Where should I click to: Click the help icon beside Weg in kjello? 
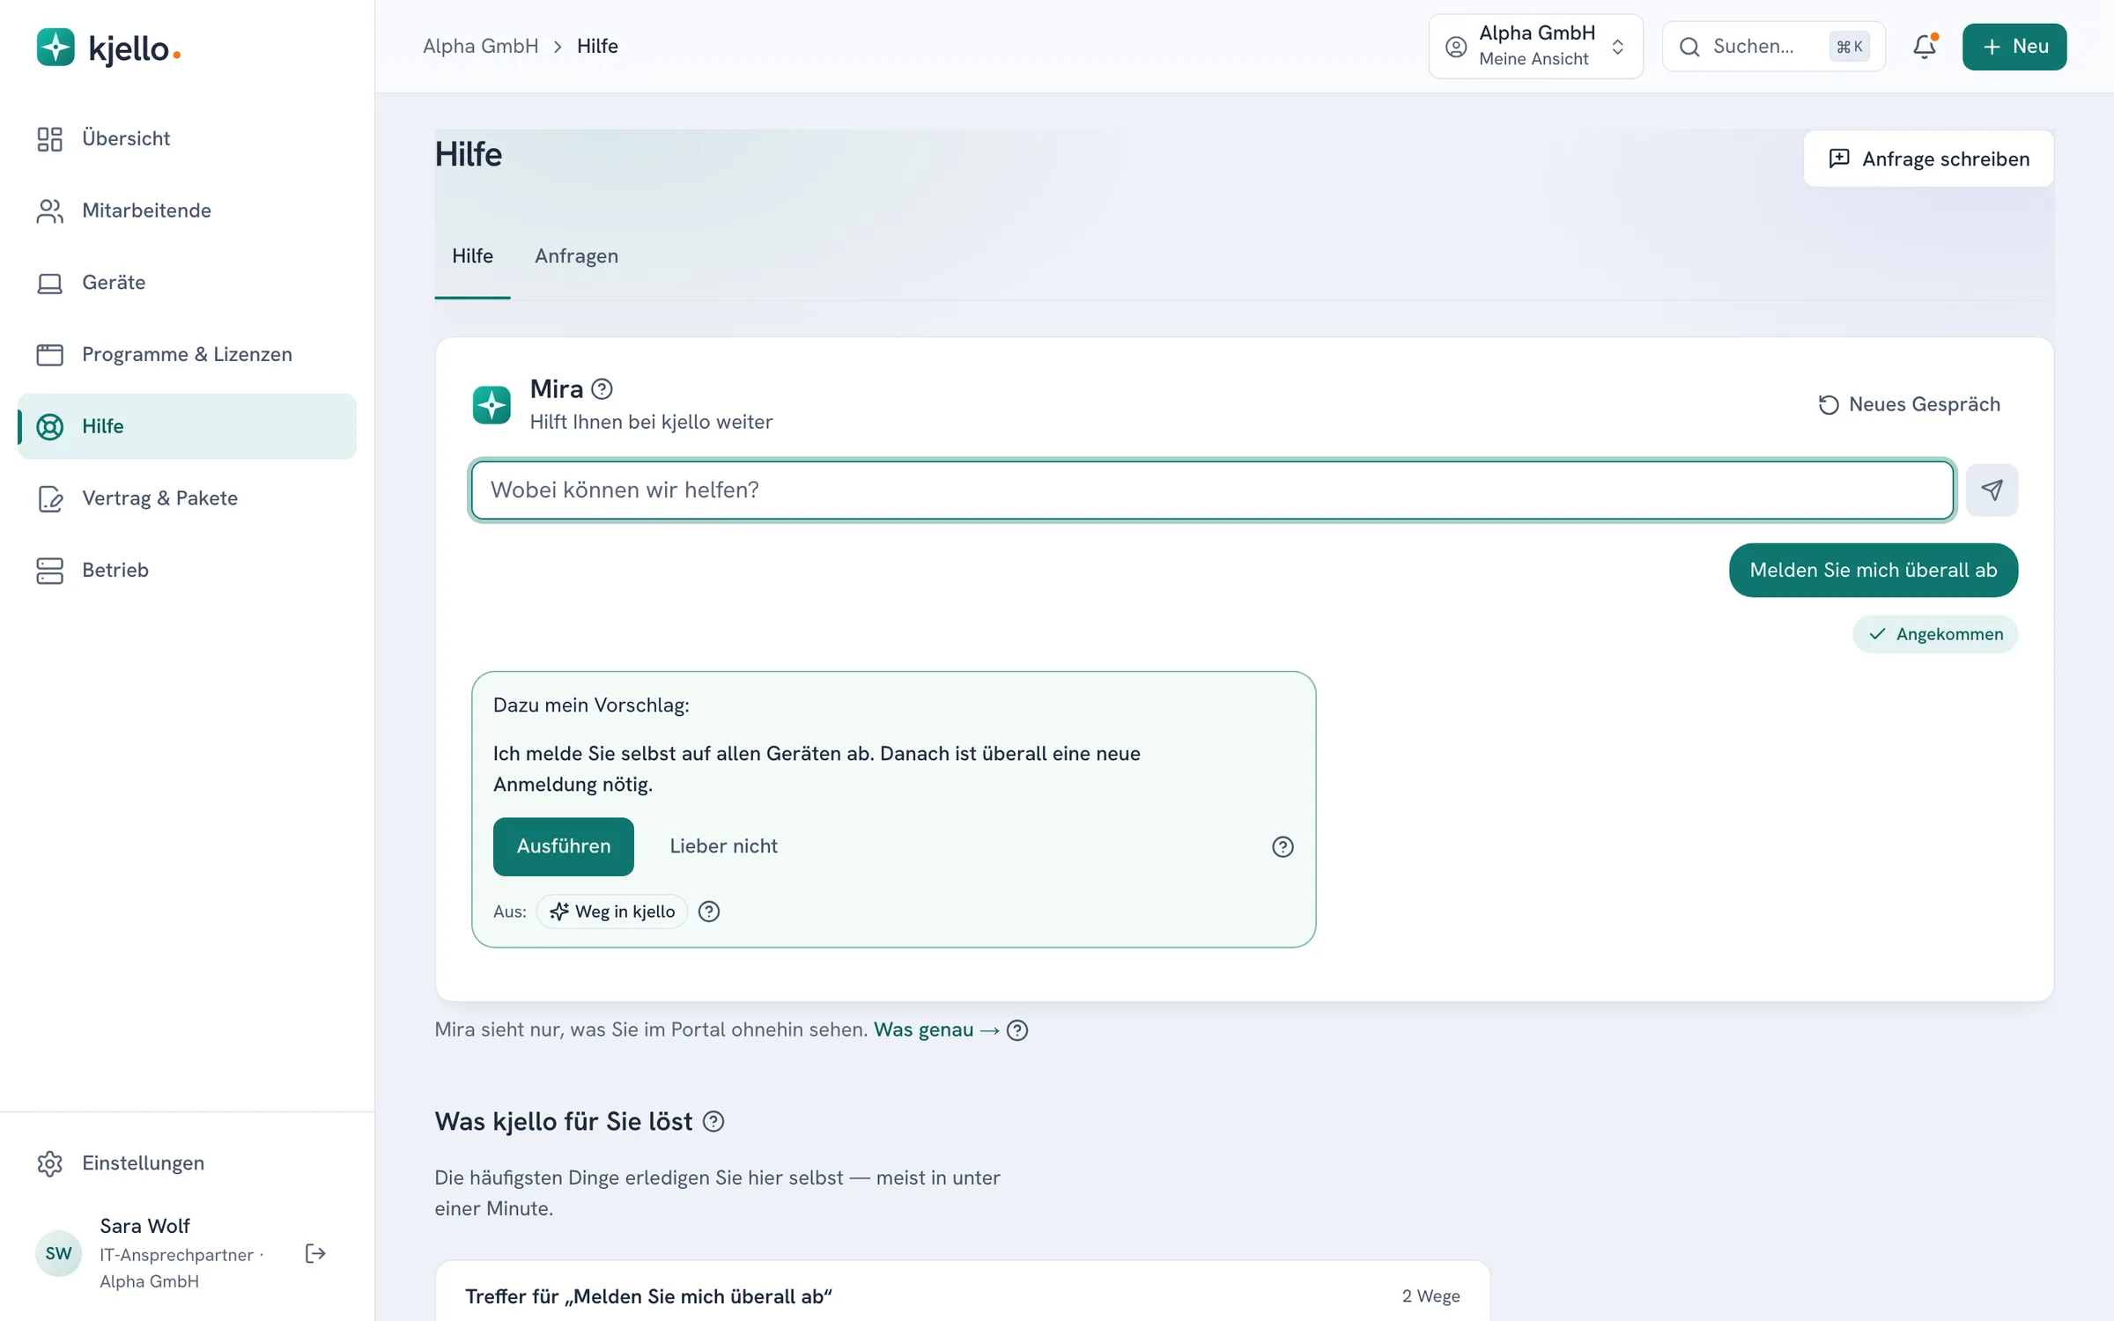coord(709,911)
